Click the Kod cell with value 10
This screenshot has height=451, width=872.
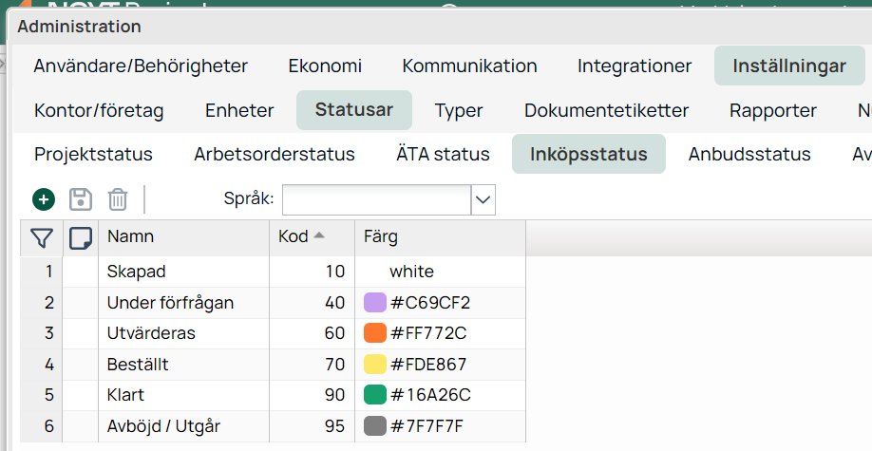312,272
